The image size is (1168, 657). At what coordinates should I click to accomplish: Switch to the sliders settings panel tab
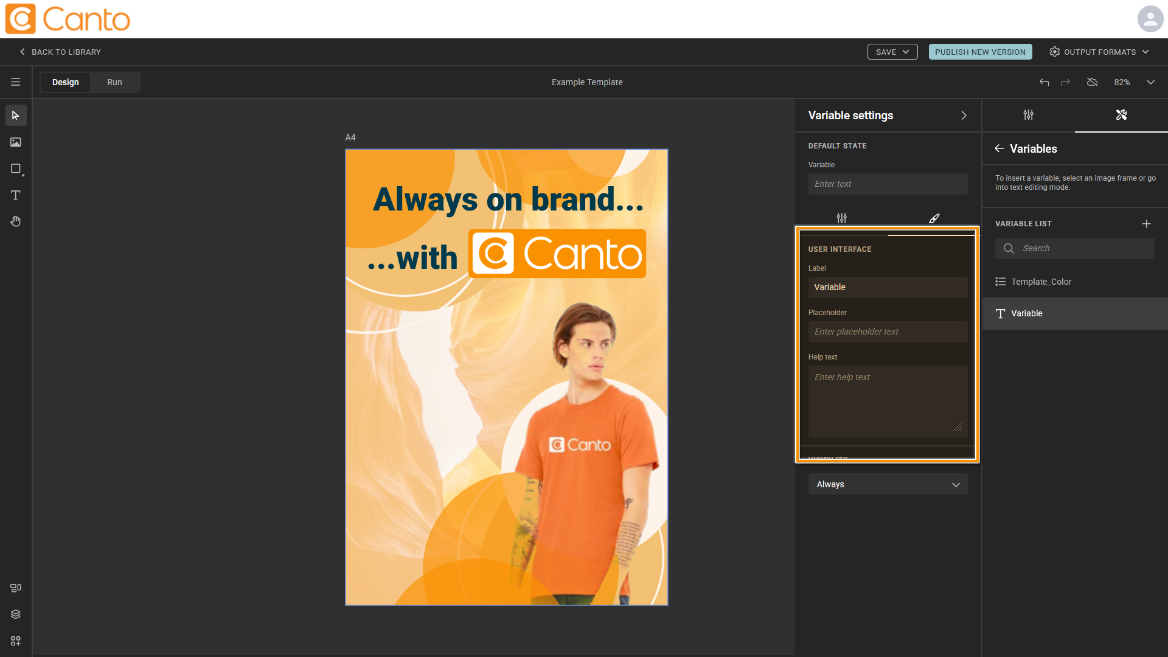(1028, 115)
